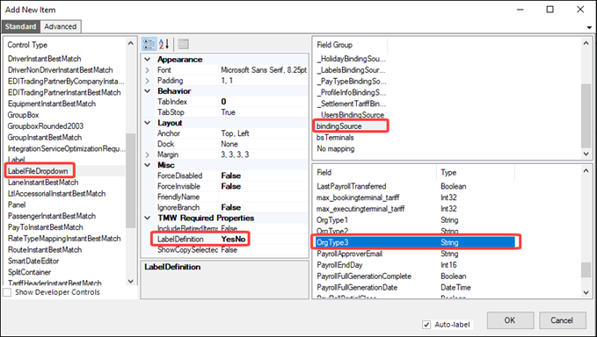Choose No mapping field group
597x337 pixels.
(x=336, y=148)
